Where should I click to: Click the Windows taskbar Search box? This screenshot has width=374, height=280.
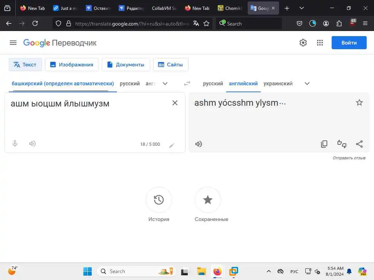click(137, 271)
